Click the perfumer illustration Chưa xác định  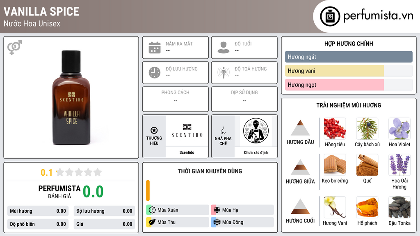tap(256, 131)
